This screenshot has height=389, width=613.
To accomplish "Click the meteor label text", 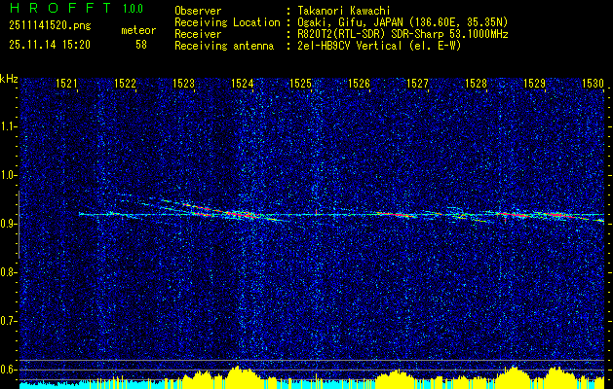I will (x=138, y=31).
